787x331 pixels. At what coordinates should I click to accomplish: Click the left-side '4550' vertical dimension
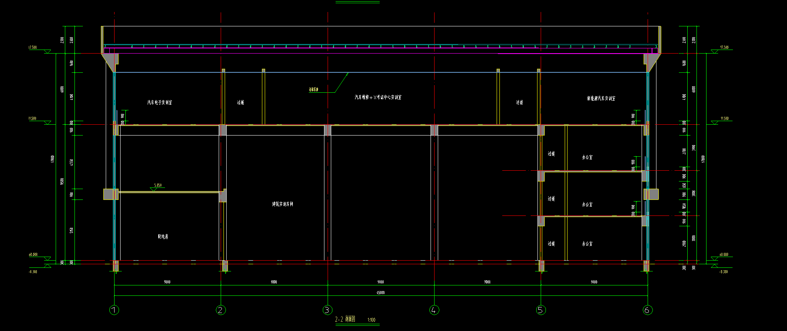pos(71,163)
